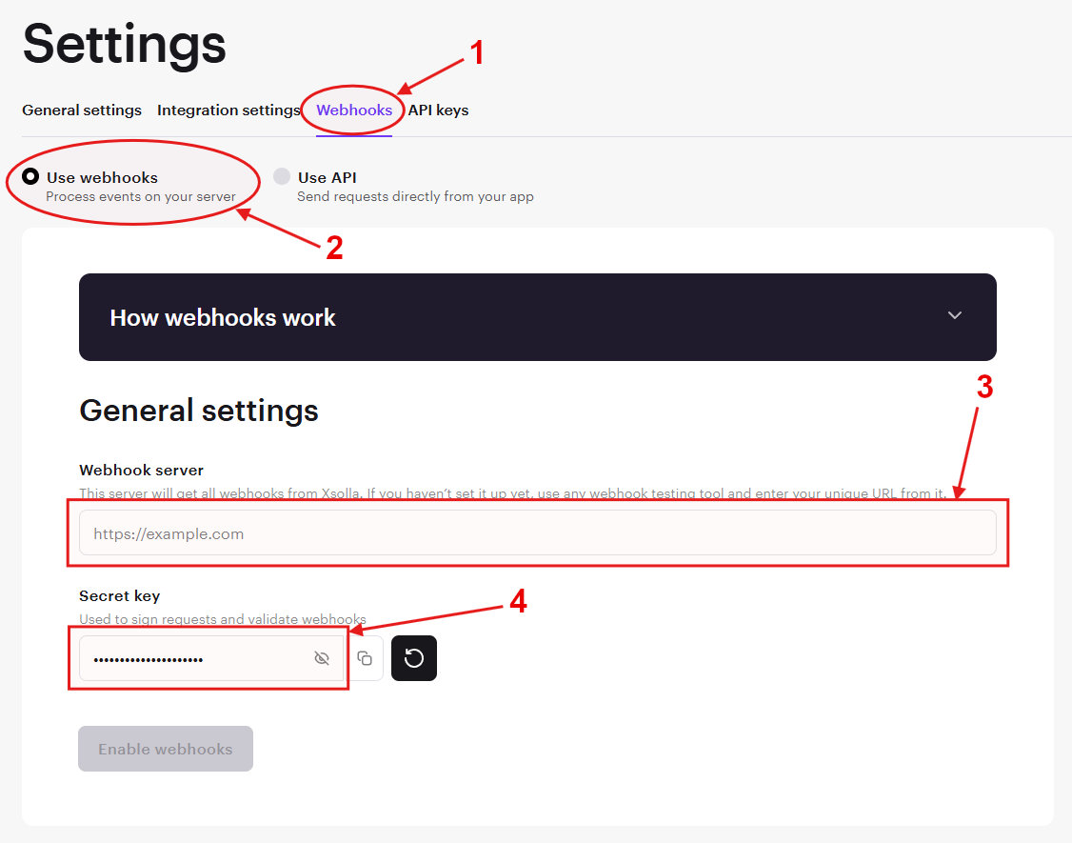Click the Webhook server URL input field
The width and height of the screenshot is (1072, 843).
tap(538, 532)
